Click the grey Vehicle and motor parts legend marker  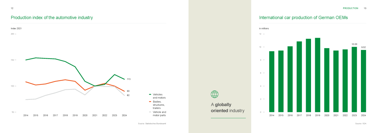[150, 112]
